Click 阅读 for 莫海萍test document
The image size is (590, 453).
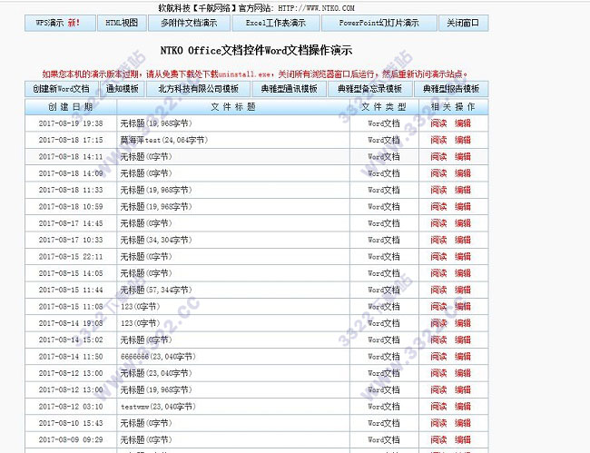pos(438,140)
